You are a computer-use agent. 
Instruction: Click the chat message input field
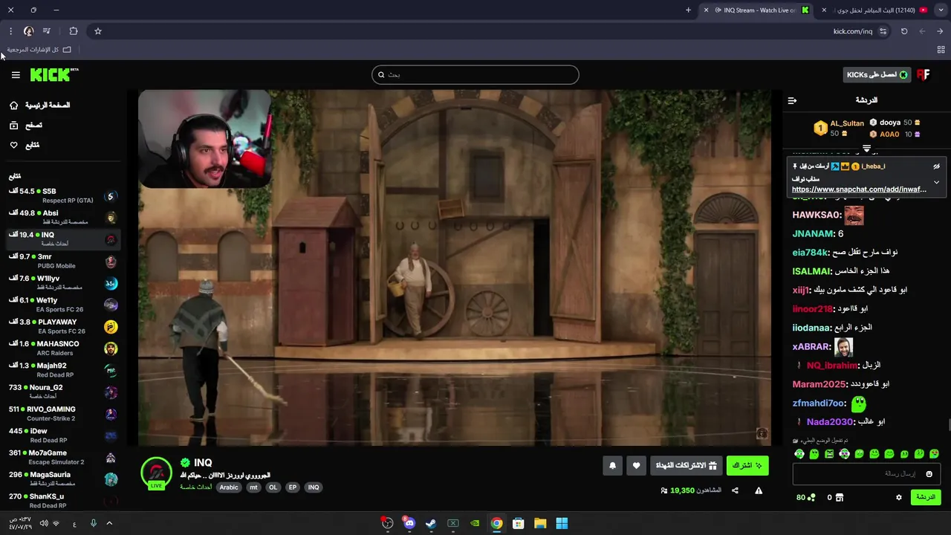click(866, 474)
